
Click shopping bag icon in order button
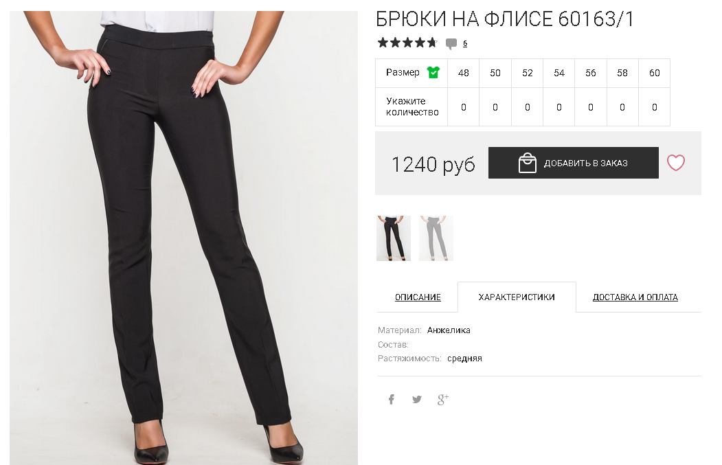tap(527, 163)
